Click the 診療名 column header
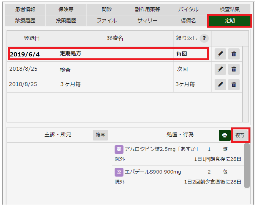The height and width of the screenshot is (205, 255). [115, 38]
